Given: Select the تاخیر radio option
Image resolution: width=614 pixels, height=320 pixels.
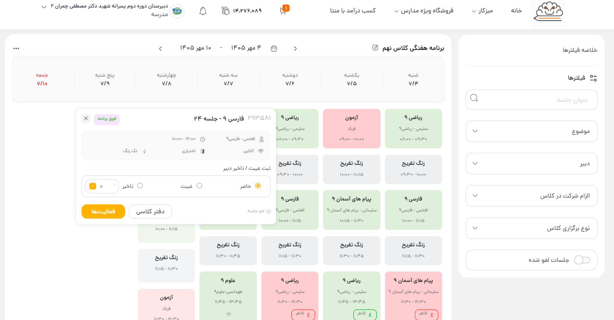Looking at the screenshot, I should click(140, 186).
